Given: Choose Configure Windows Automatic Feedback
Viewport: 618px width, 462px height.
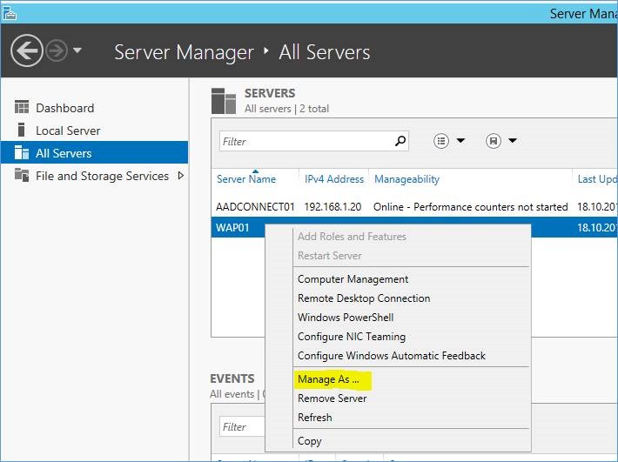Looking at the screenshot, I should pos(392,356).
